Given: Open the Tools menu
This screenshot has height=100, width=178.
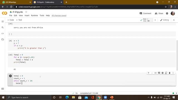Looking at the screenshot, I should pyautogui.click(x=42, y=16).
